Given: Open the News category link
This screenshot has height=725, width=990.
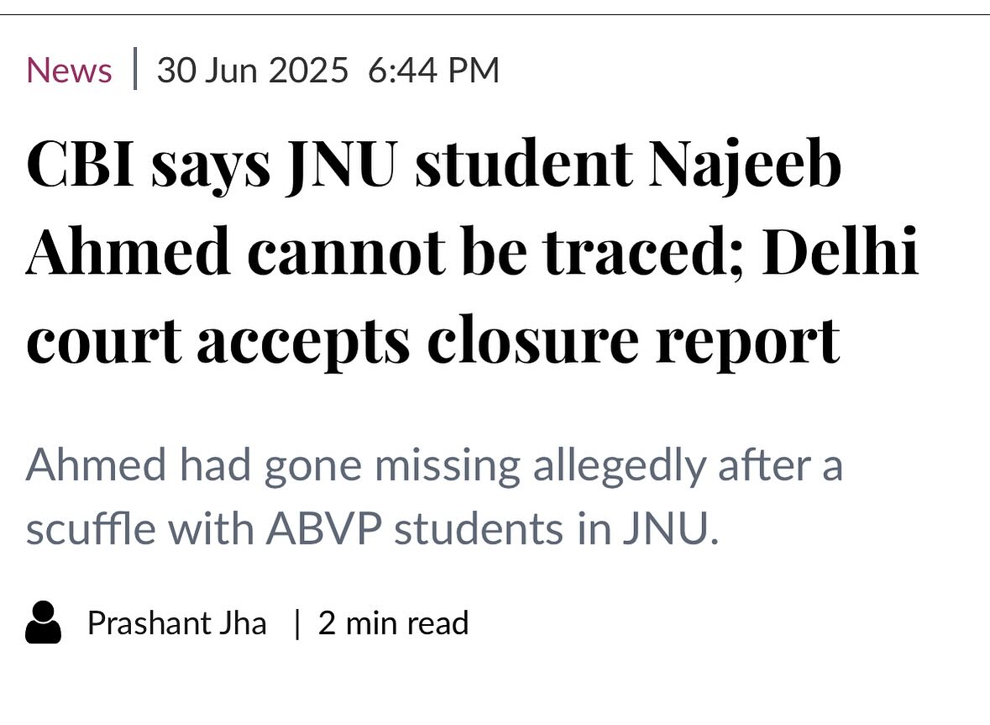Looking at the screenshot, I should click(x=69, y=71).
